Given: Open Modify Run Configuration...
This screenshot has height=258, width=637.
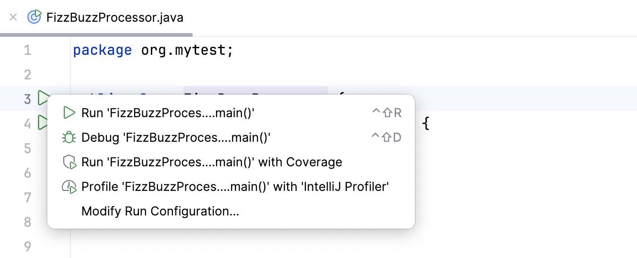Looking at the screenshot, I should click(160, 211).
